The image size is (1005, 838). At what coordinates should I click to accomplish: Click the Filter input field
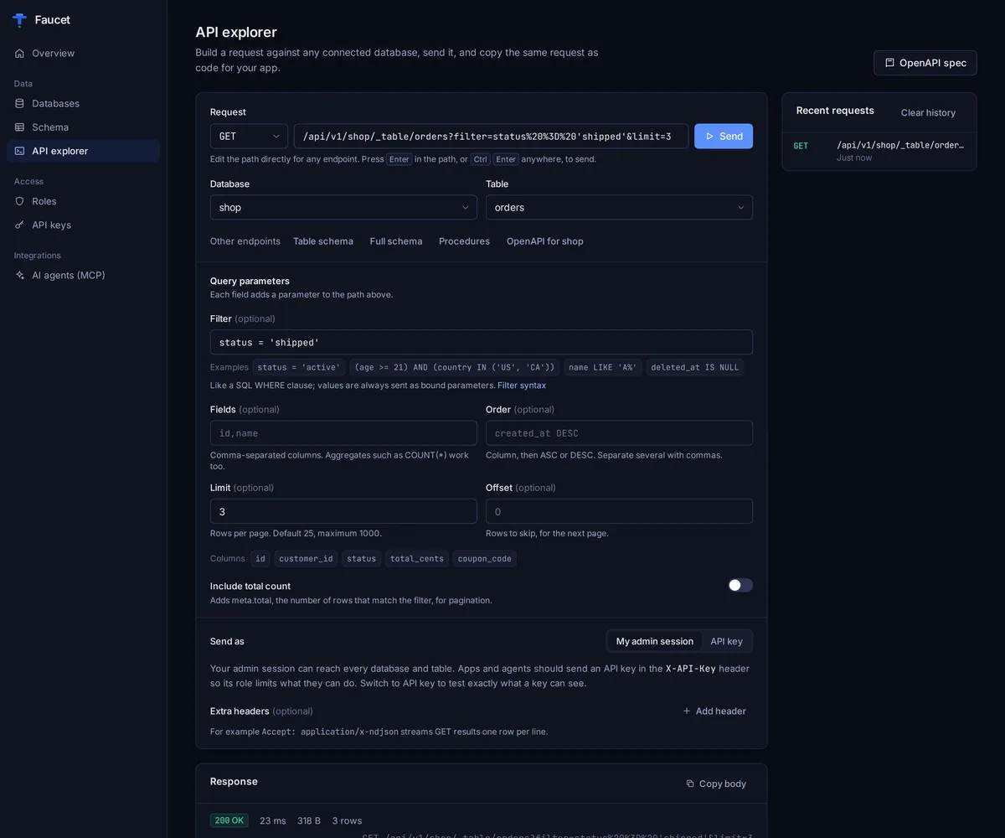click(x=482, y=343)
